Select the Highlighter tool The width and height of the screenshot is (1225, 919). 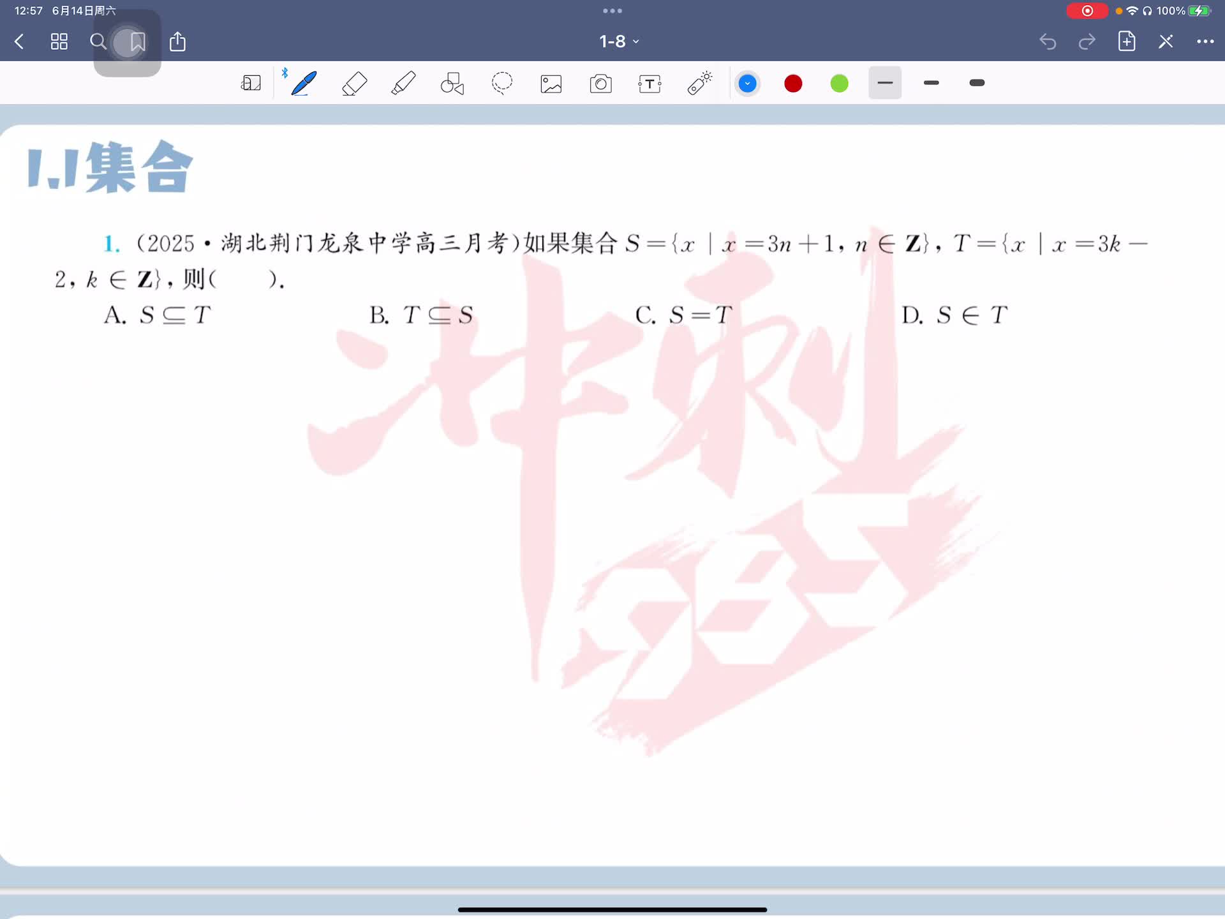pyautogui.click(x=403, y=83)
